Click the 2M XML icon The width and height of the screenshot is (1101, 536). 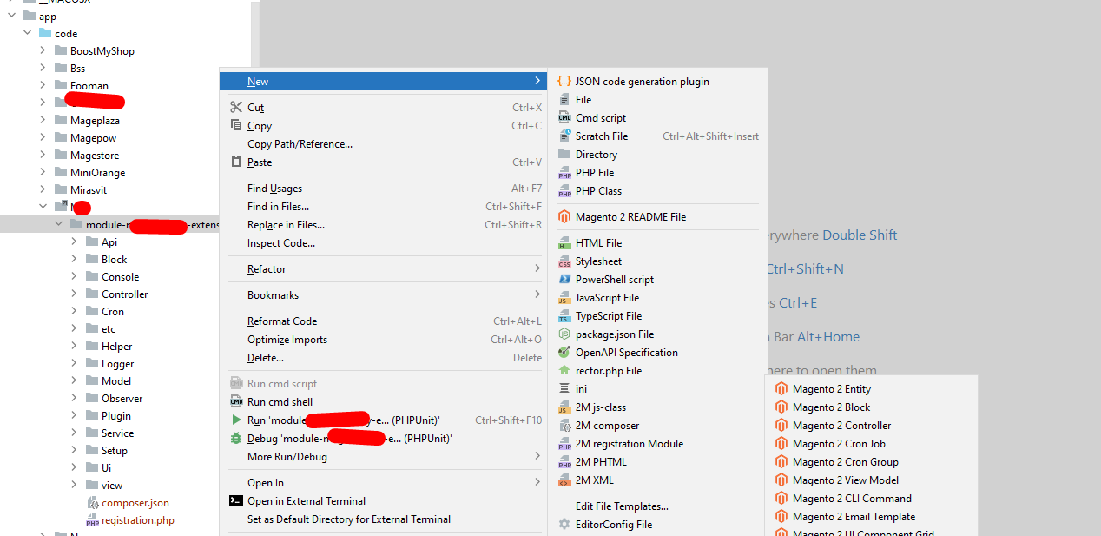coord(564,480)
